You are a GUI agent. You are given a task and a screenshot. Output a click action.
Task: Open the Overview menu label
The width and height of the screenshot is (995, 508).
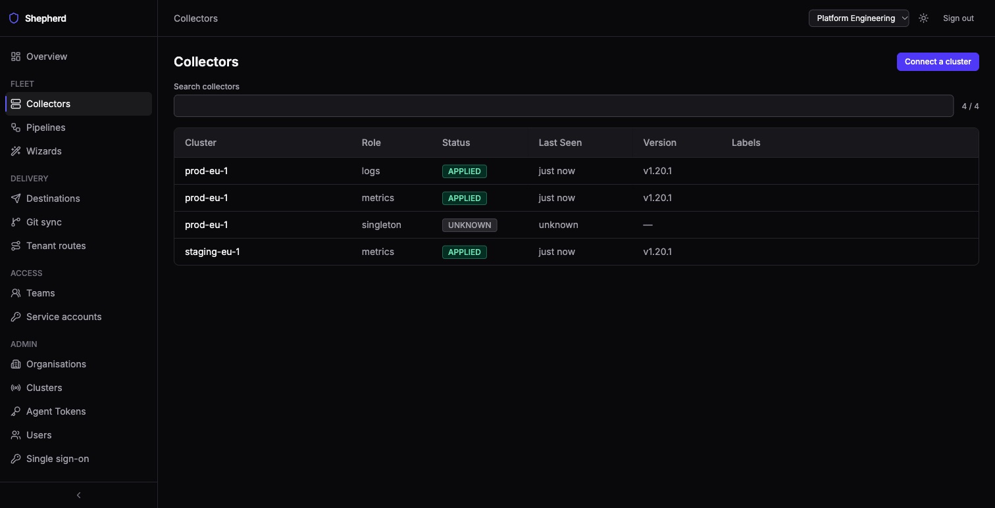pyautogui.click(x=47, y=57)
